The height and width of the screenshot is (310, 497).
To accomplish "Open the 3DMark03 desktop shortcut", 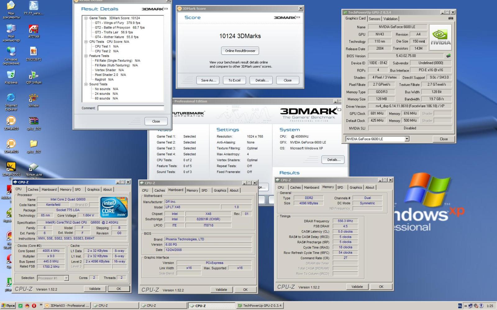I will [x=11, y=123].
